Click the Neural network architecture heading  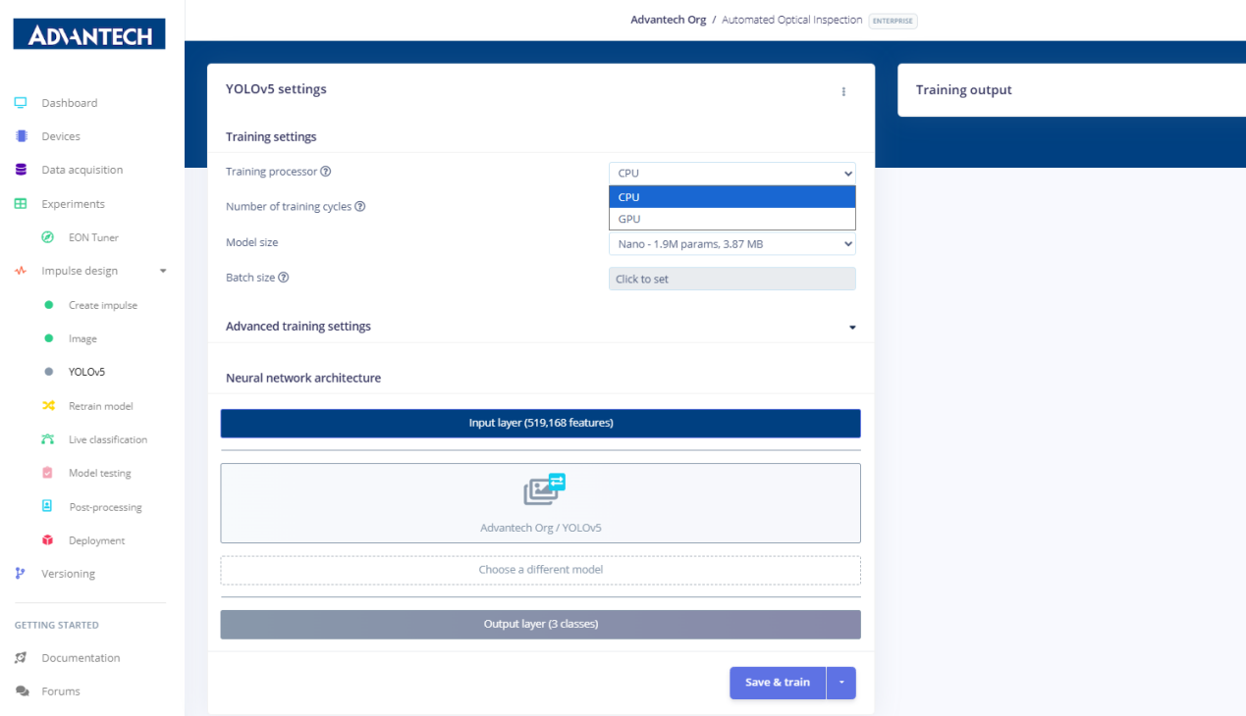pyautogui.click(x=303, y=378)
